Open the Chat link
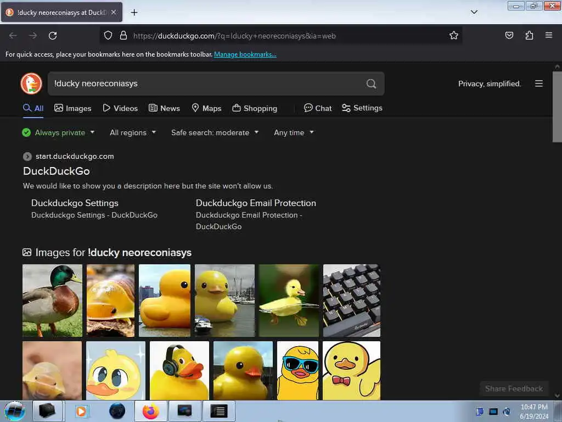562x422 pixels. [318, 108]
